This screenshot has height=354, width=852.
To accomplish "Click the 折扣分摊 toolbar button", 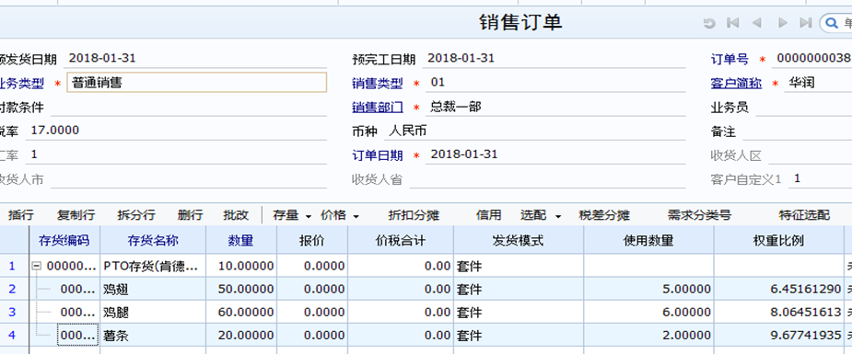I will (x=414, y=215).
